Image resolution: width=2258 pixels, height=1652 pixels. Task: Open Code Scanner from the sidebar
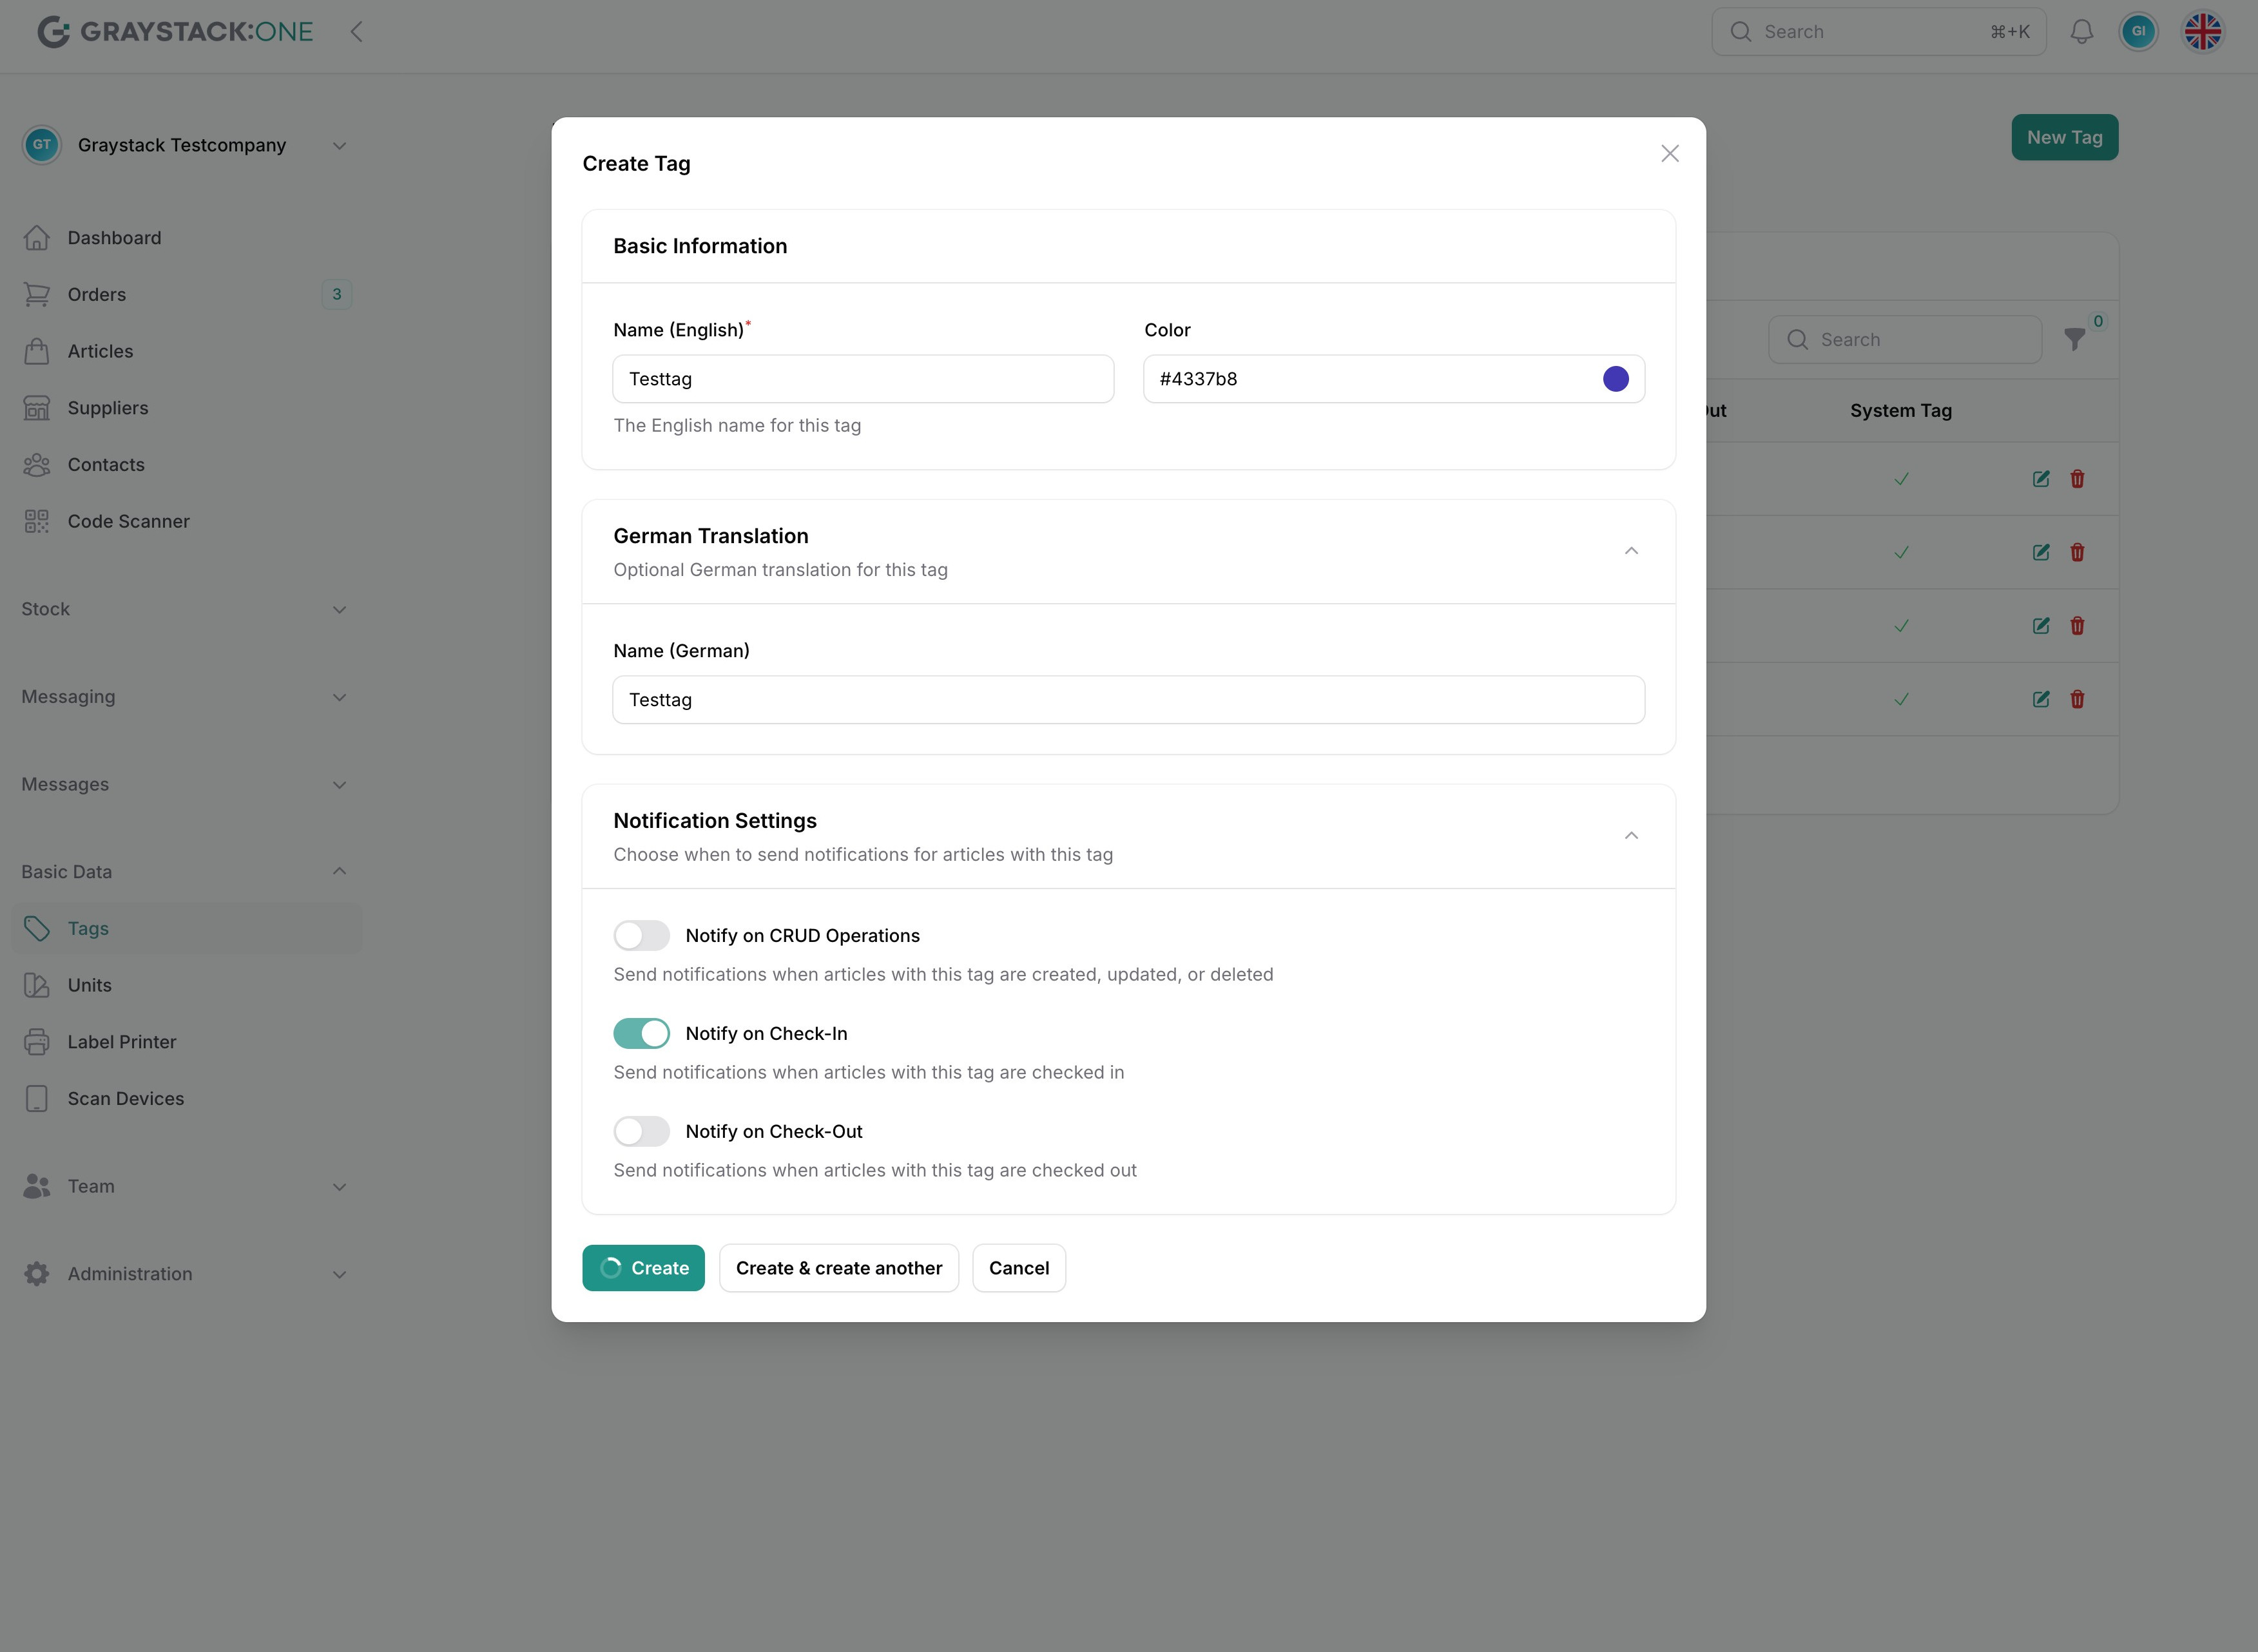coord(128,521)
